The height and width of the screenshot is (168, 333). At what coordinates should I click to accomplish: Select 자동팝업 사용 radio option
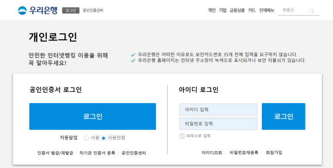(x=87, y=138)
